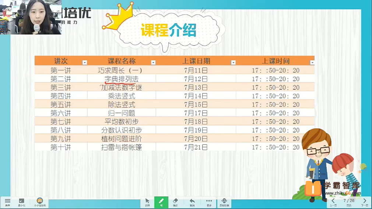Choose the eraser tool
This screenshot has width=372, height=209.
point(175,202)
